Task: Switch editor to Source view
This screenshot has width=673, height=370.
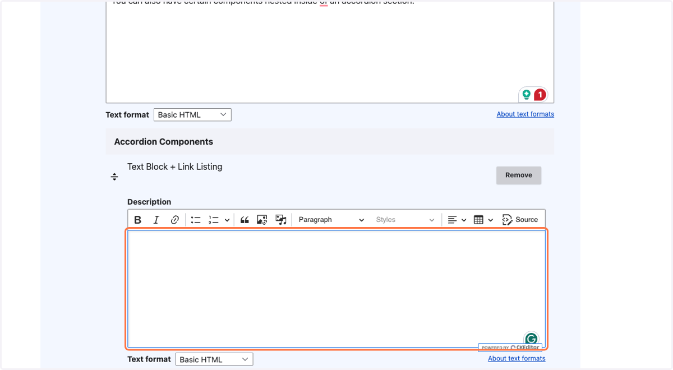Action: click(520, 220)
